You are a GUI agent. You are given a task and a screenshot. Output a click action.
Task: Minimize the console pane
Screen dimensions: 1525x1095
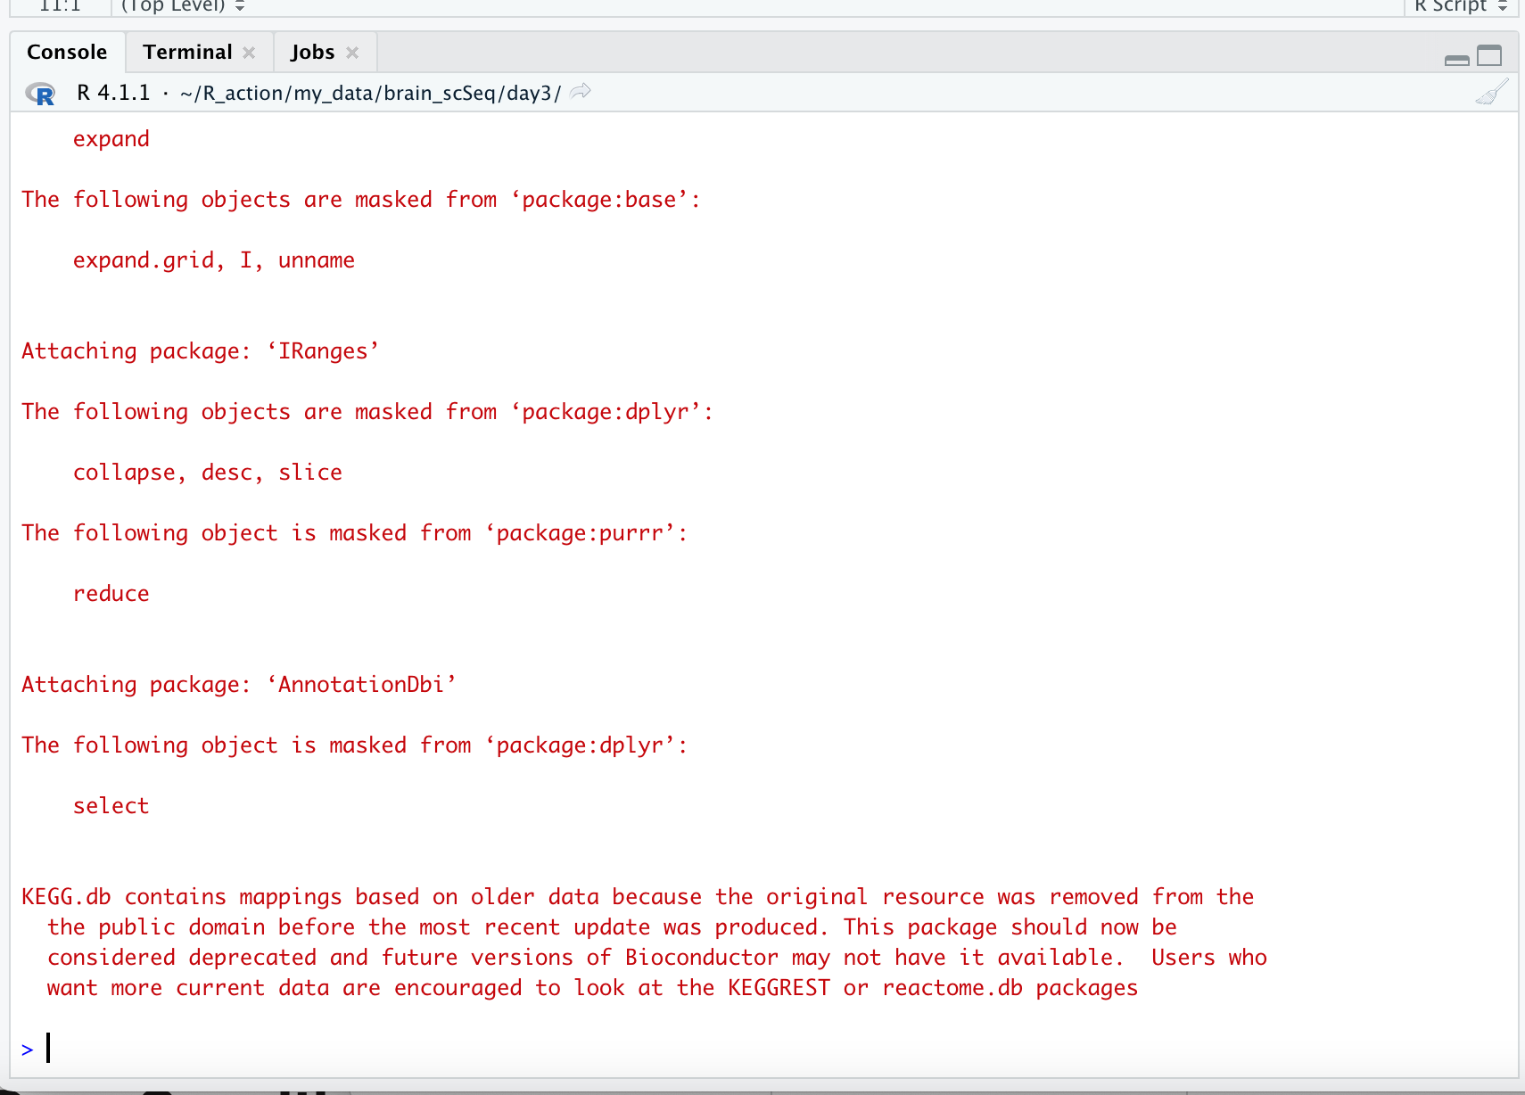(1456, 59)
